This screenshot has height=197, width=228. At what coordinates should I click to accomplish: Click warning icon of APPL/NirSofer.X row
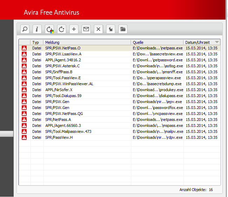(x=24, y=90)
